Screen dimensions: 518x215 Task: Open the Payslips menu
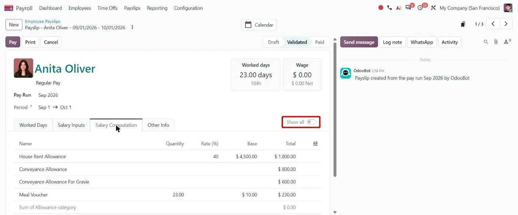point(132,8)
